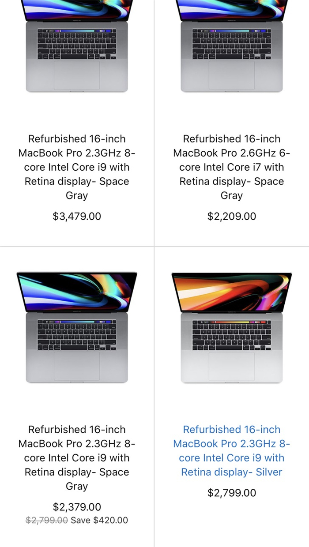Click the Save $420.00 label
Image resolution: width=309 pixels, height=547 pixels.
pyautogui.click(x=99, y=520)
